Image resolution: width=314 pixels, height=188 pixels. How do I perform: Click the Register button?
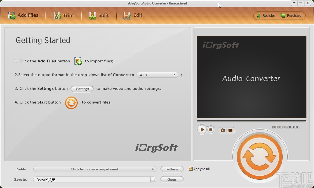[x=265, y=16]
